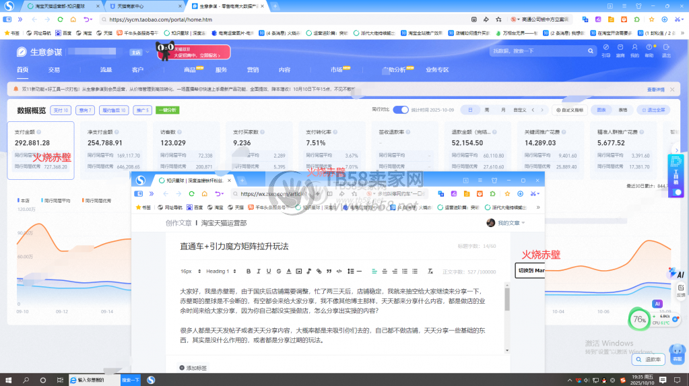This screenshot has width=689, height=386.
Task: Insert a blockquote in the editor
Action: [329, 271]
